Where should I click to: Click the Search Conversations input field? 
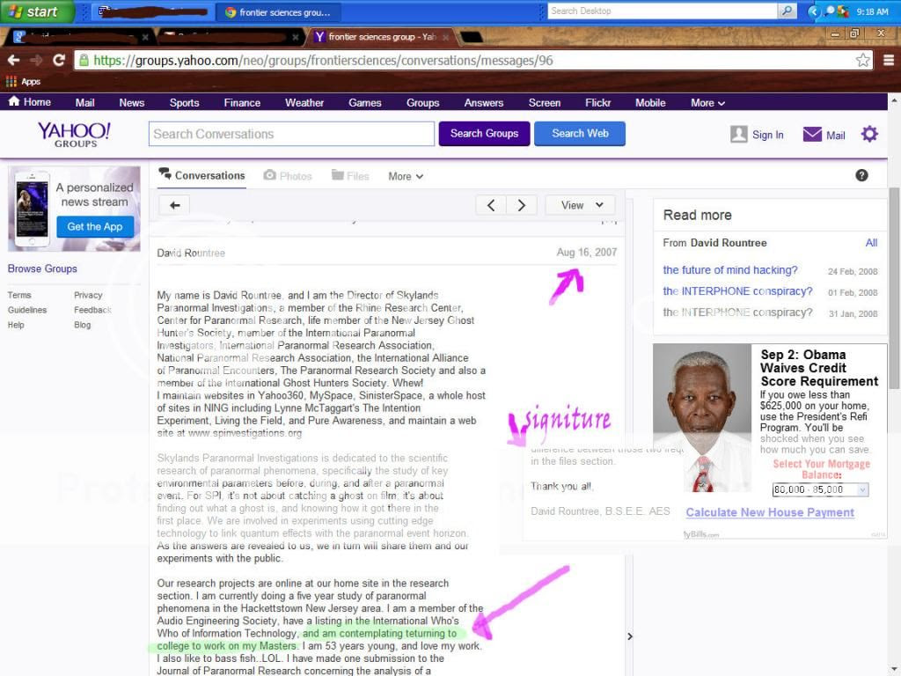[291, 134]
